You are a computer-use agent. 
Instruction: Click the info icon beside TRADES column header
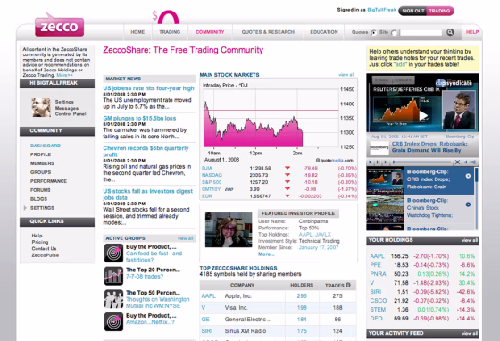348,285
